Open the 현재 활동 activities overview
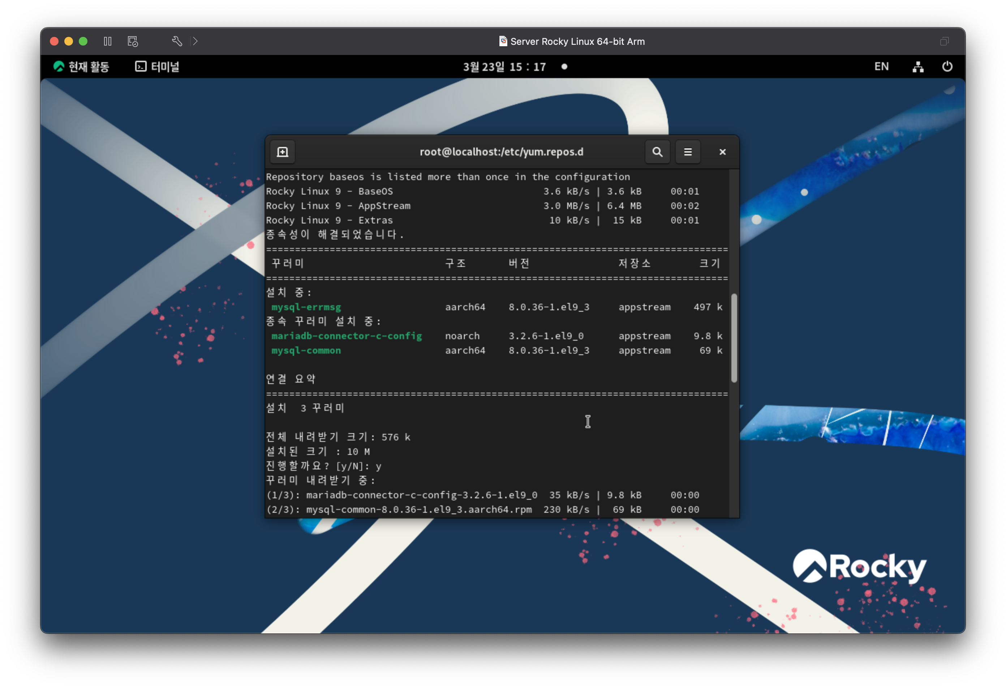Screen dimensions: 1006x687 click(81, 67)
